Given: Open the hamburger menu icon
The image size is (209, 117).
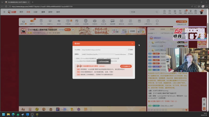Looking at the screenshot, I should pos(4,12).
